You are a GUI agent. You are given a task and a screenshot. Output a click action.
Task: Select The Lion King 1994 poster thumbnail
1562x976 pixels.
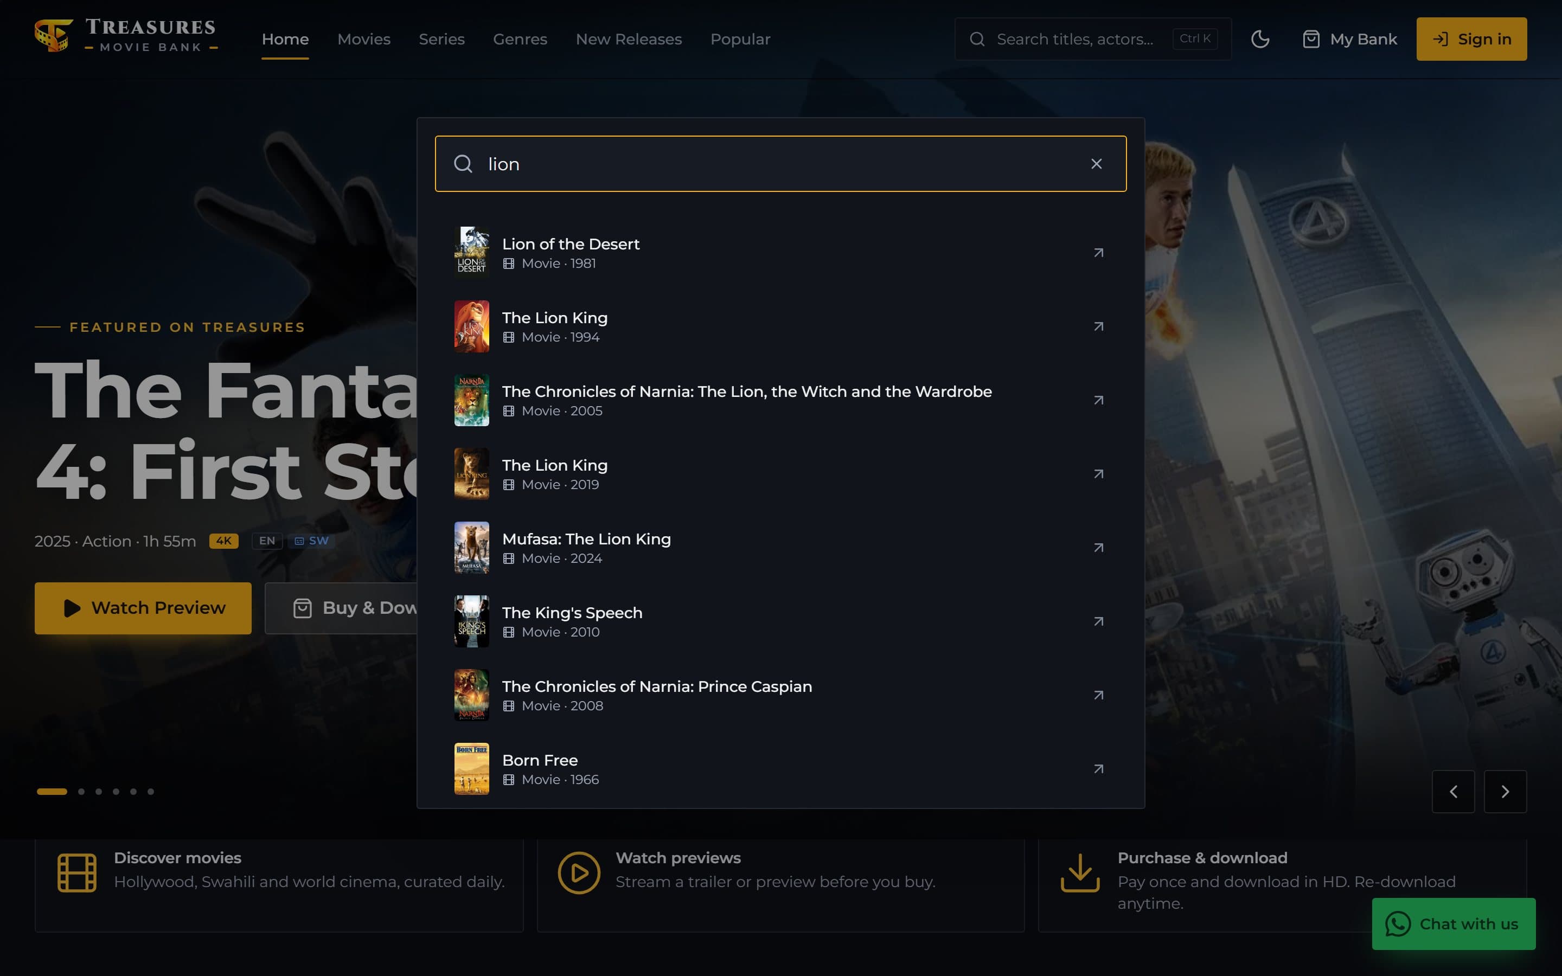[472, 326]
